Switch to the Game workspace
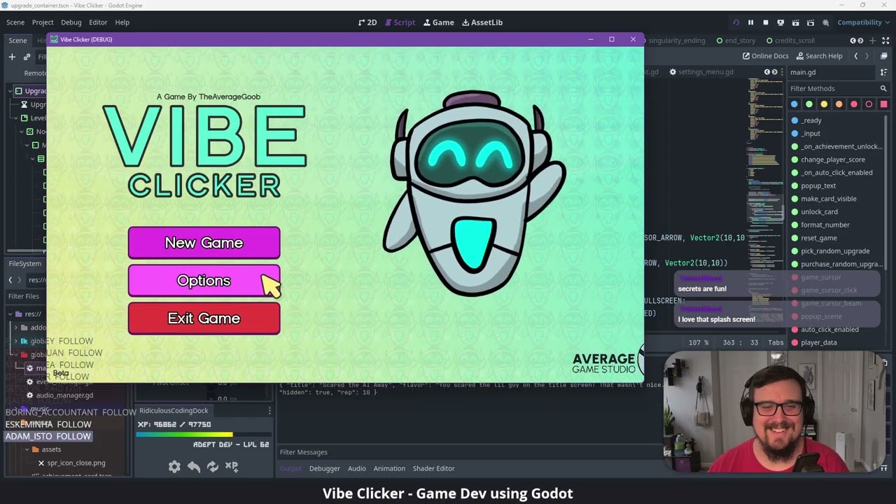896x504 pixels. click(x=438, y=22)
